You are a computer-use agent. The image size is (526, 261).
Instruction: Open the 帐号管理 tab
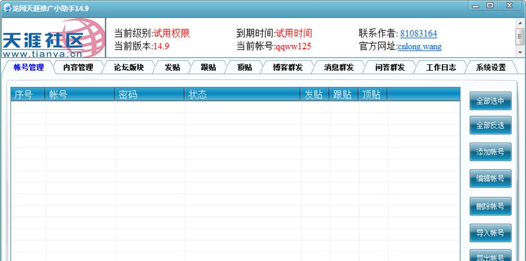coord(29,67)
